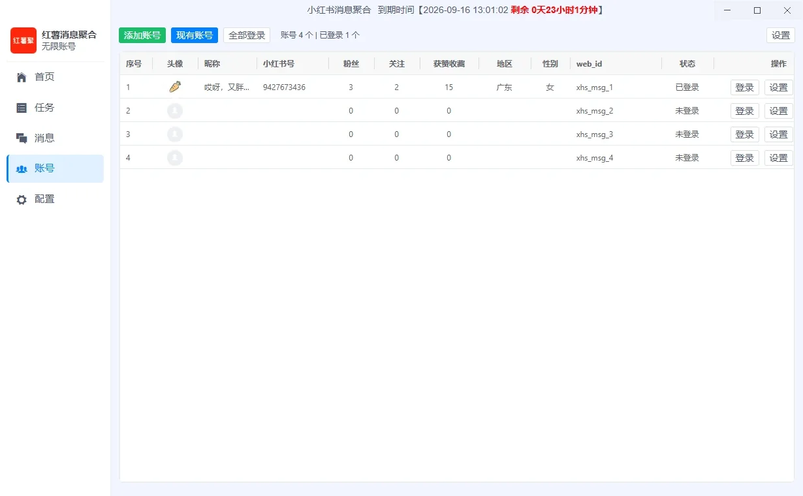Open 设置 for the xhs_msg_3 row
Viewport: 803px width, 496px height.
click(x=779, y=134)
